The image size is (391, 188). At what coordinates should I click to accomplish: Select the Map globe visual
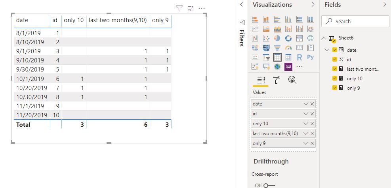[311, 38]
